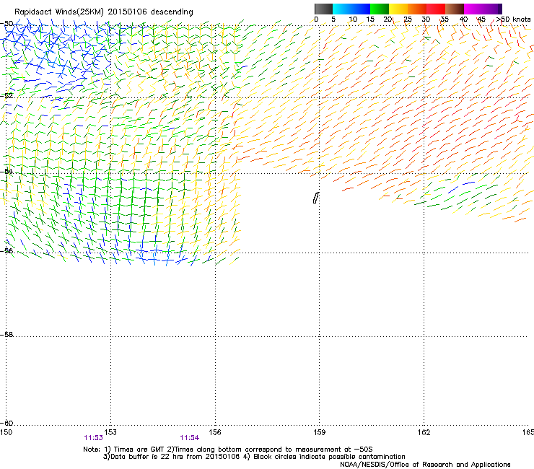The width and height of the screenshot is (534, 469).
Task: Click the brown 35-40 knots legend segment
Action: click(455, 9)
